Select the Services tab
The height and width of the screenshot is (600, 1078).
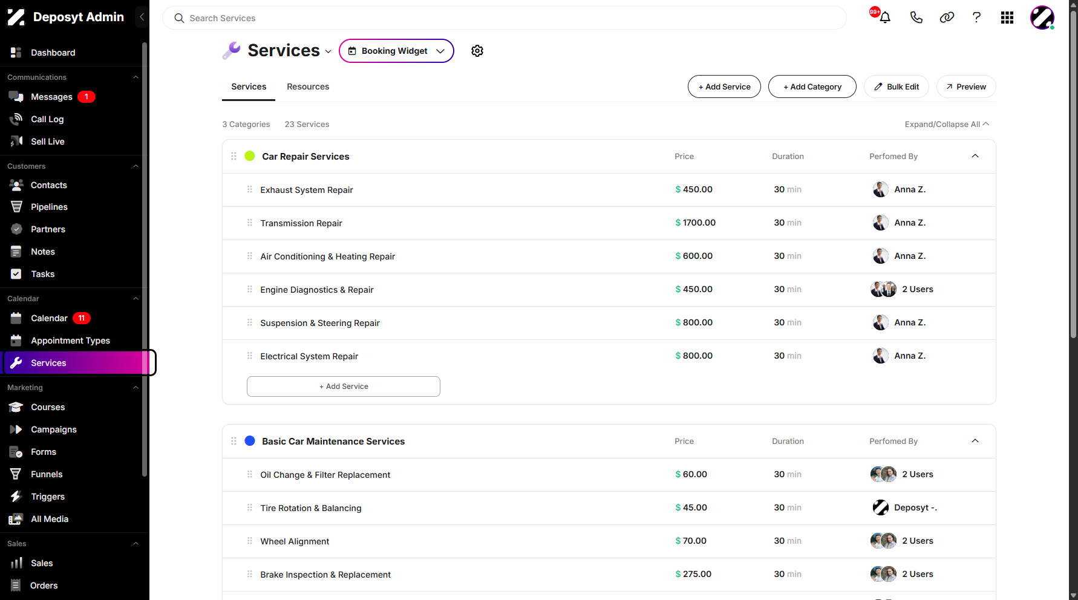(x=249, y=86)
